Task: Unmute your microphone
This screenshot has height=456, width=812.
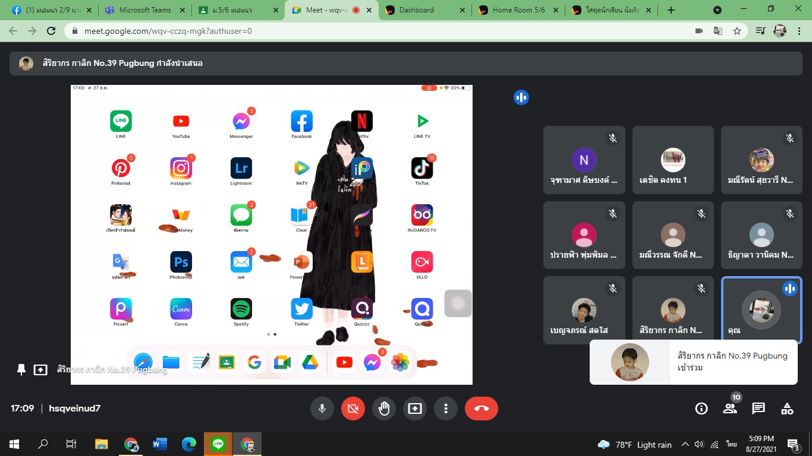Action: [x=322, y=408]
